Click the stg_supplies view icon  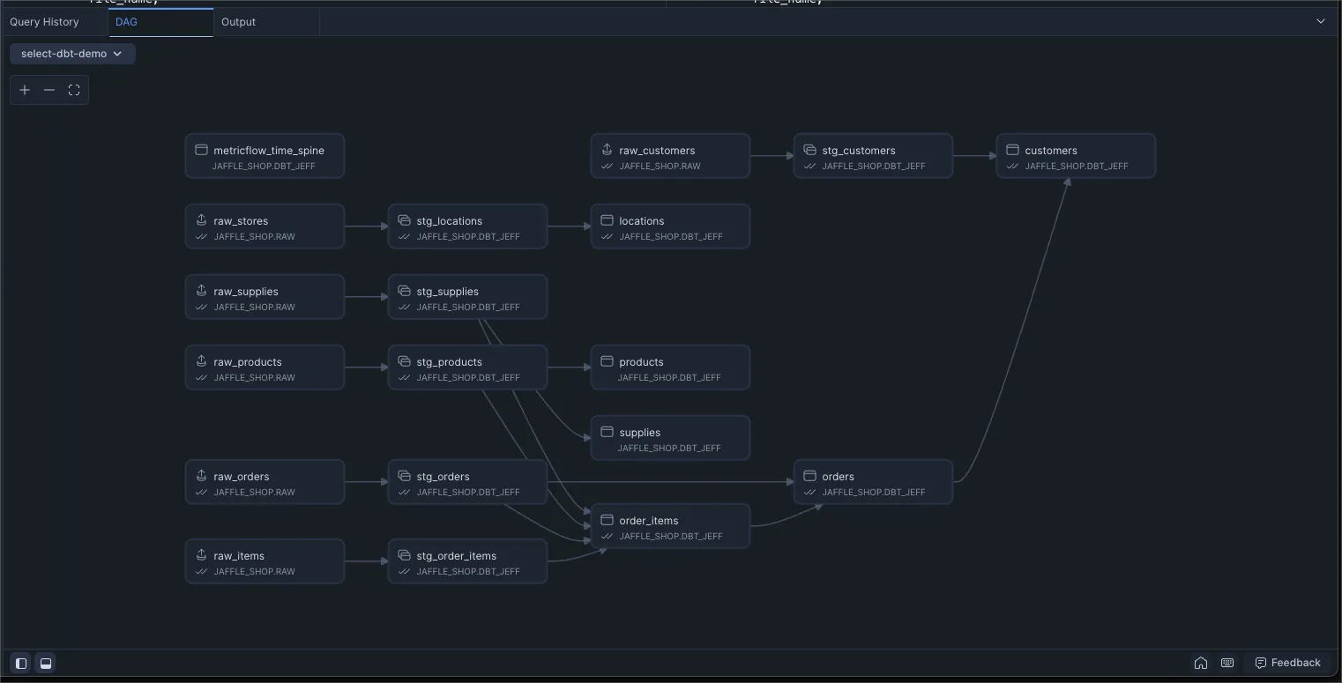point(404,291)
